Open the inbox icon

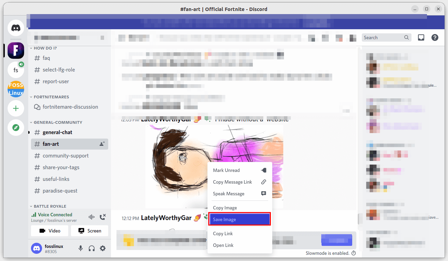point(421,37)
